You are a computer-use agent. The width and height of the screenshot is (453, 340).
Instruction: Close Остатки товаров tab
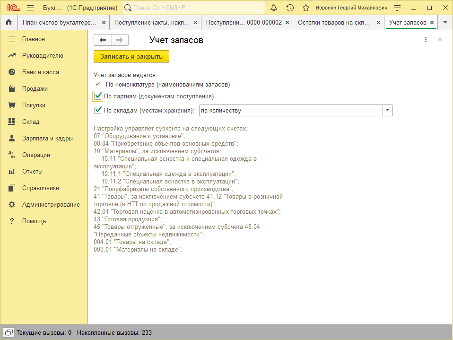coord(378,23)
